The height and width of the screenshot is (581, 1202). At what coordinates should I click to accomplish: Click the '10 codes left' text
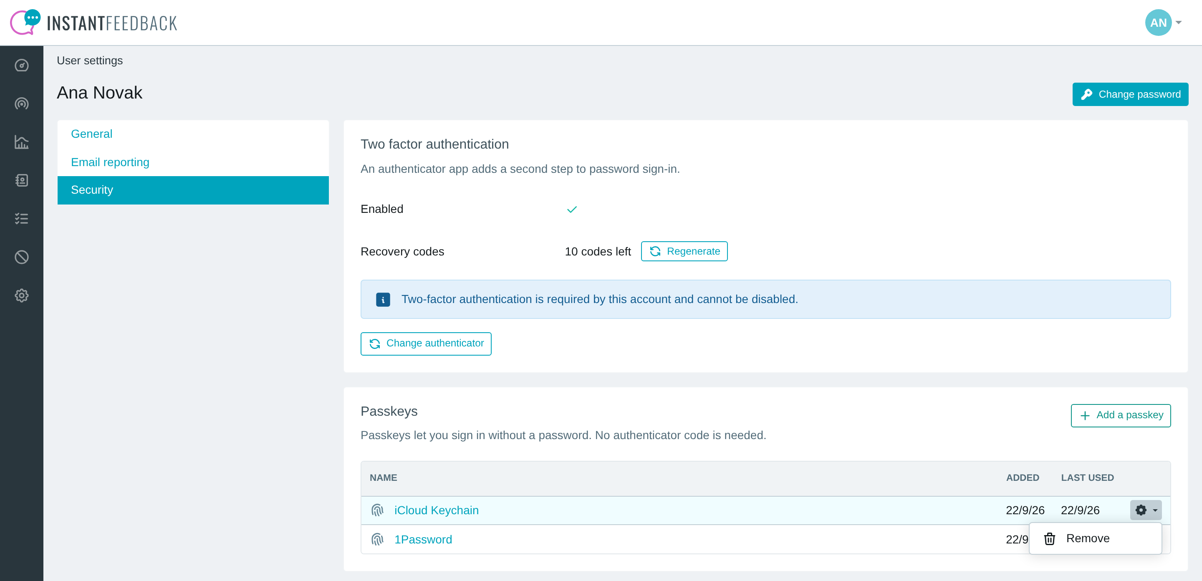tap(598, 252)
